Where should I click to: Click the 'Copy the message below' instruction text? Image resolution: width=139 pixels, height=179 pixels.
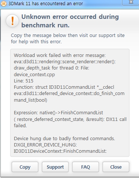tap(68, 38)
